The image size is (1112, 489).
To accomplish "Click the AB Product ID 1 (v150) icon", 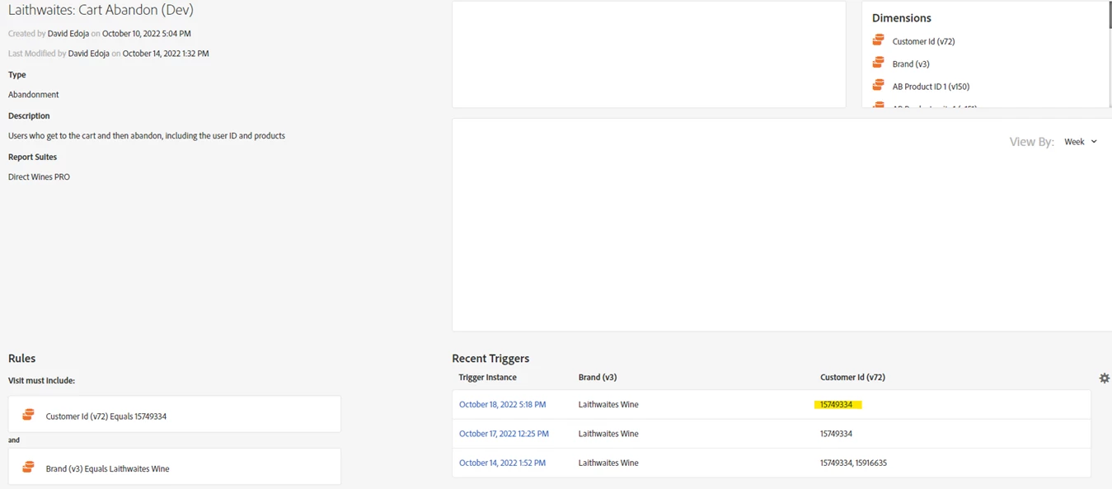I will (879, 86).
